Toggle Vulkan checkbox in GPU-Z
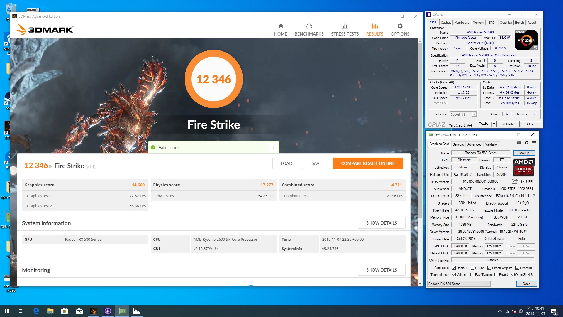 point(454,275)
